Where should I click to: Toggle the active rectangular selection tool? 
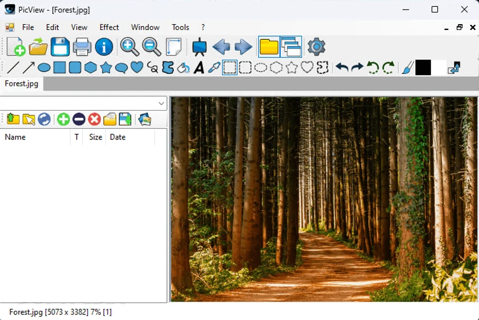coord(229,68)
